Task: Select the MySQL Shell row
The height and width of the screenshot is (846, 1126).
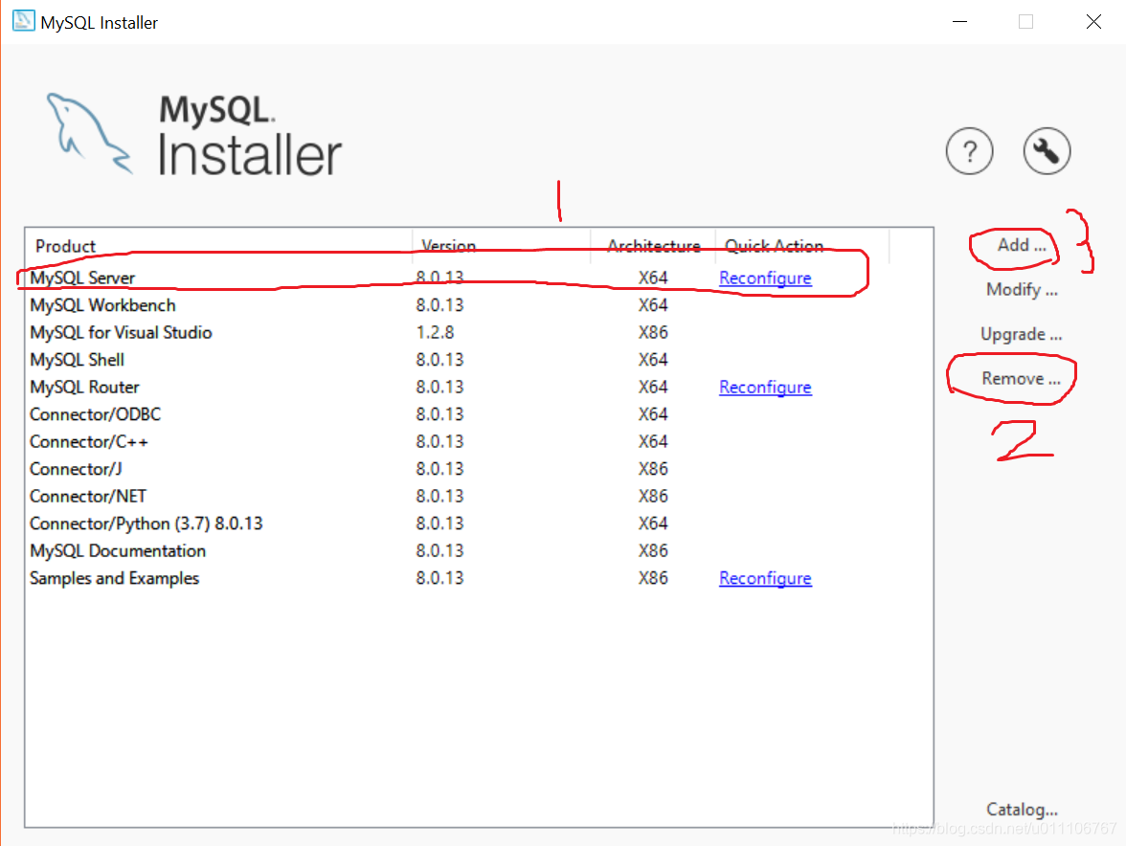Action: (x=479, y=360)
